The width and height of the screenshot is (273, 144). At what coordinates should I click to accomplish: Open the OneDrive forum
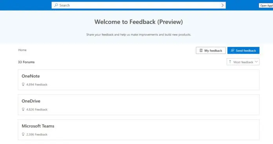click(138, 105)
